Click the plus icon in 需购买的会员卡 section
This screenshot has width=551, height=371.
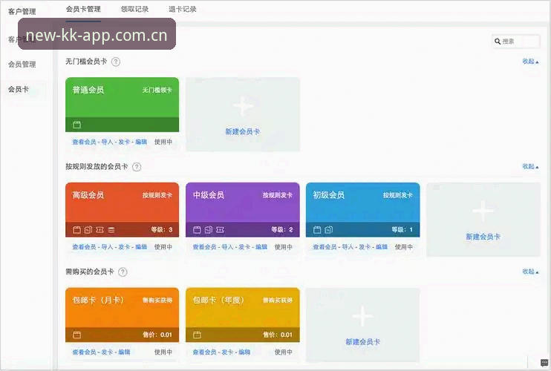point(362,316)
